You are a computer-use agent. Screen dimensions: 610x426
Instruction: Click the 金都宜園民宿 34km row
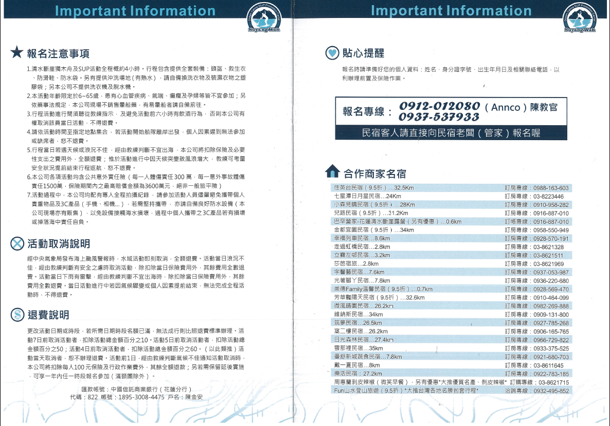click(451, 230)
